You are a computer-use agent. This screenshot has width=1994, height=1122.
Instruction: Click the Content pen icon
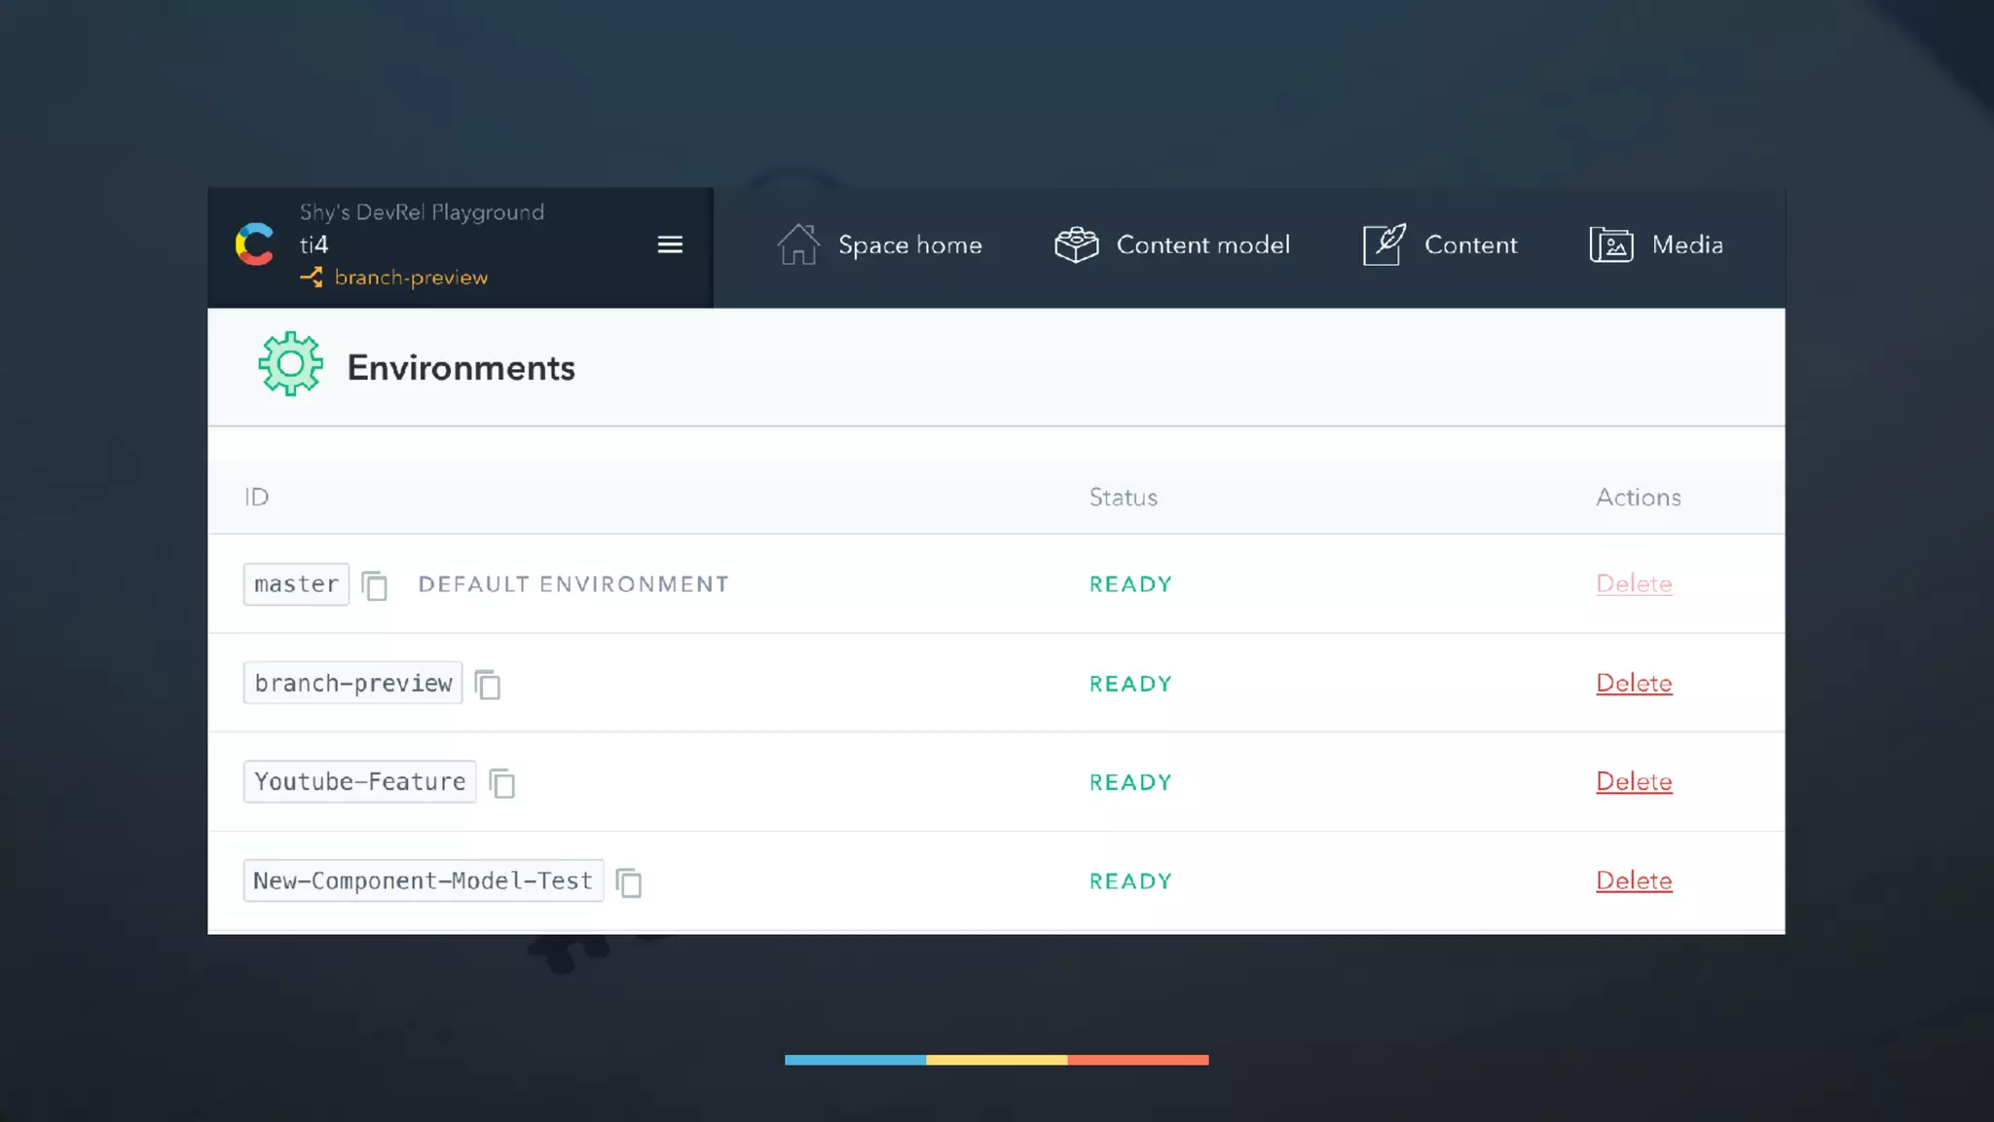pos(1384,244)
